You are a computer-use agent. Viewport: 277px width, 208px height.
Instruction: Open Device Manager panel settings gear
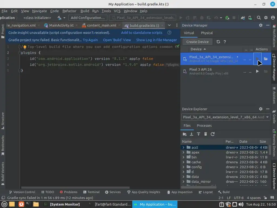[260, 25]
